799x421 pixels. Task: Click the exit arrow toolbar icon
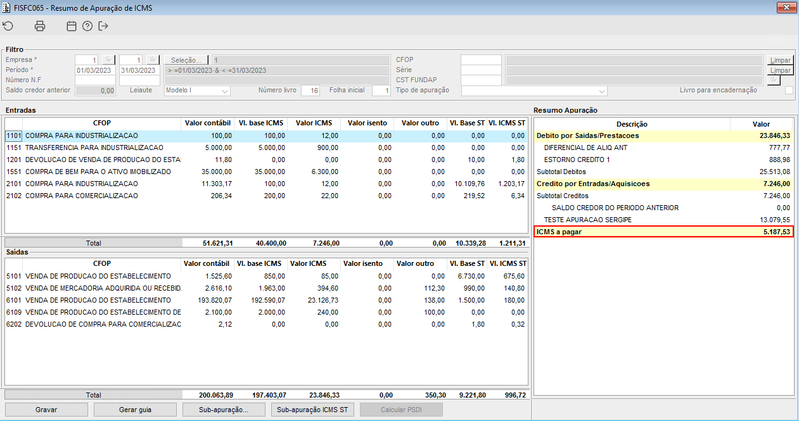coord(104,26)
